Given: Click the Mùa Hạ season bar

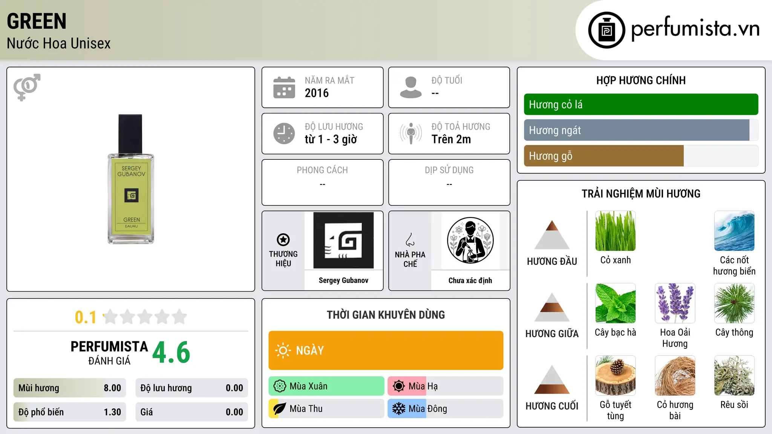Looking at the screenshot, I should pyautogui.click(x=446, y=386).
